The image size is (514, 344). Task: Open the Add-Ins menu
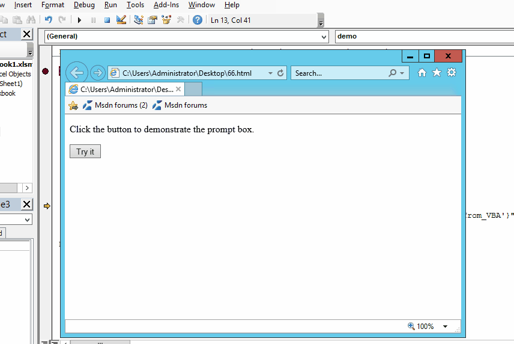(x=166, y=5)
